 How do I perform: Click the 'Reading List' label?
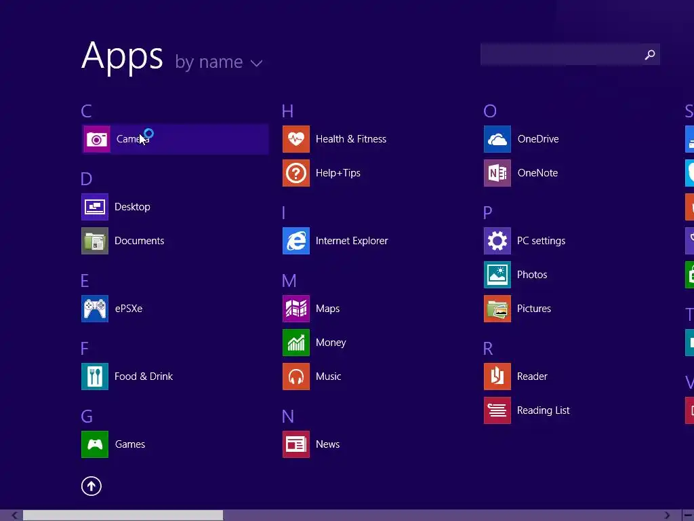click(543, 410)
